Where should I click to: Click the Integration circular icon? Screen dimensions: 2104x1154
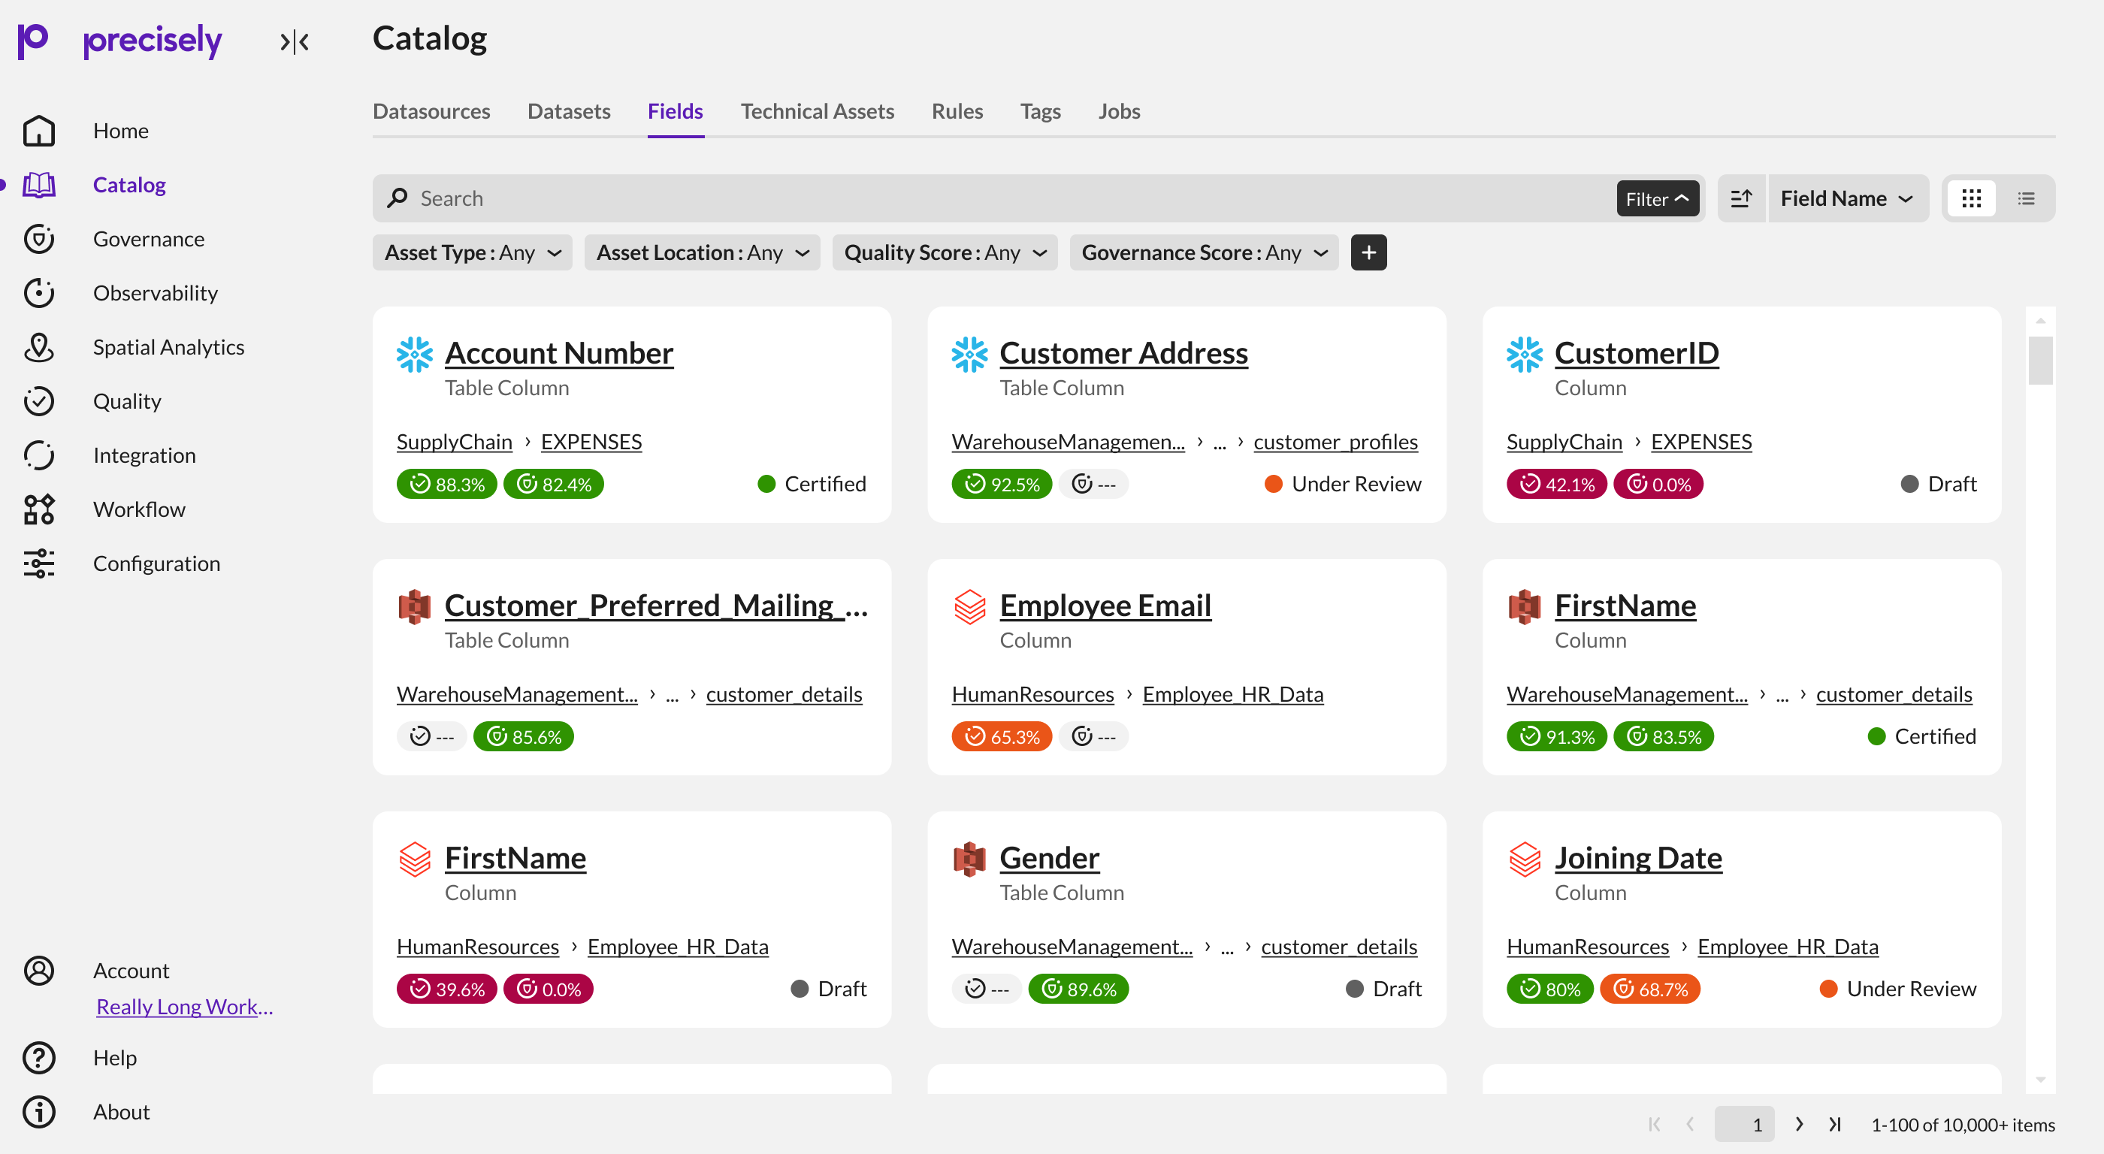point(38,455)
